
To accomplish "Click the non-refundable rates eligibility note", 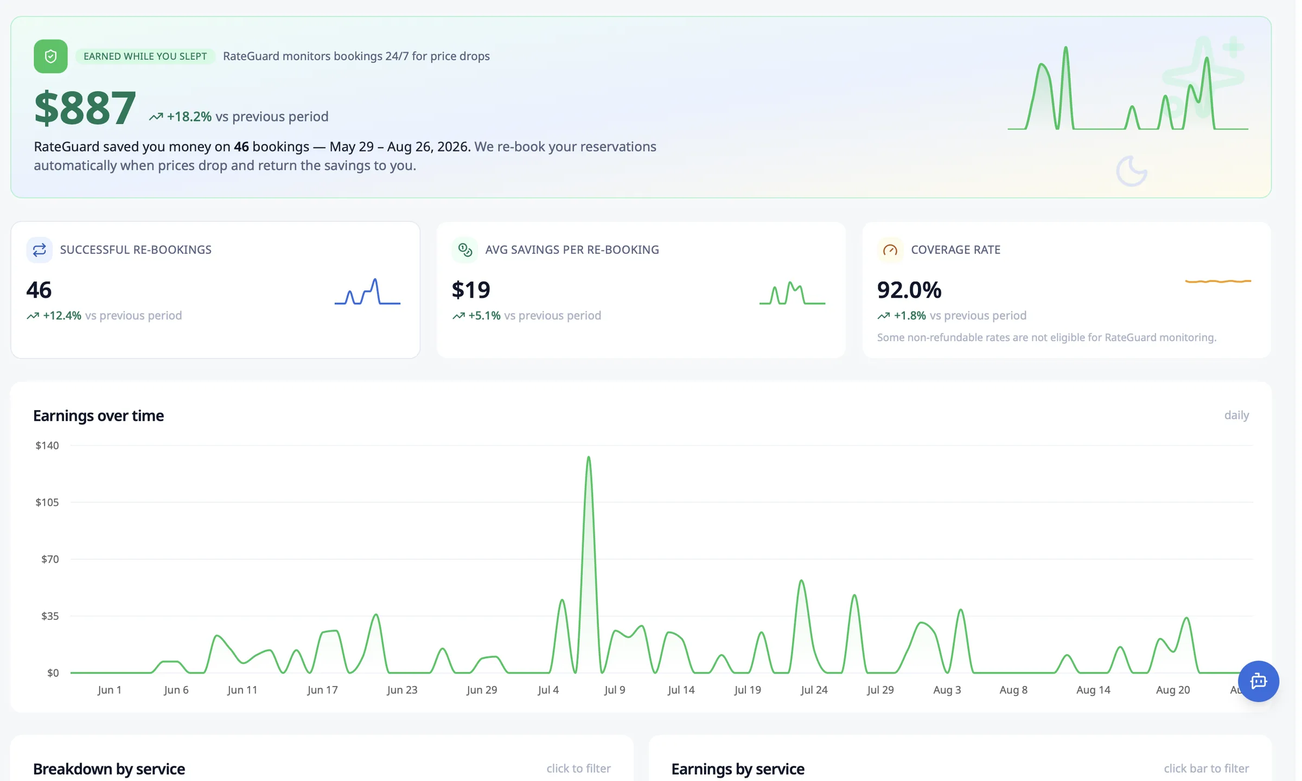I will pos(1046,337).
